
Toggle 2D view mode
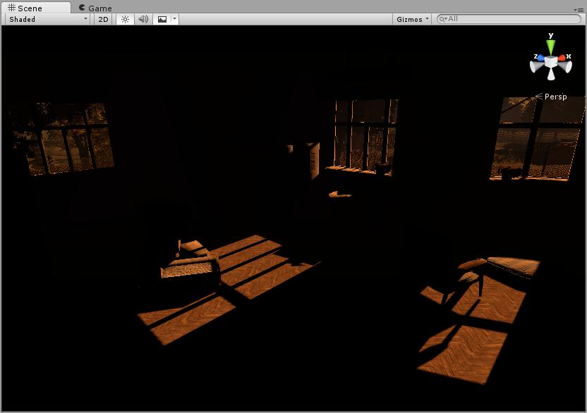pos(103,19)
